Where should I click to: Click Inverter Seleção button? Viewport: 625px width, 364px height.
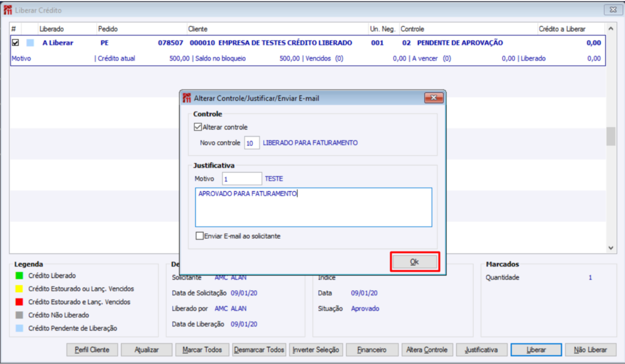(x=317, y=350)
